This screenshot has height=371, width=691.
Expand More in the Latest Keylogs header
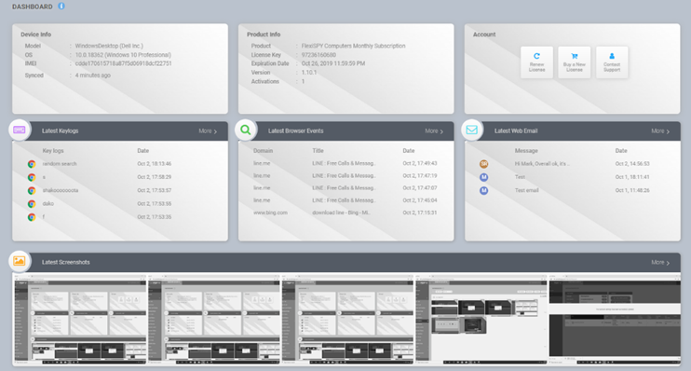coord(208,131)
